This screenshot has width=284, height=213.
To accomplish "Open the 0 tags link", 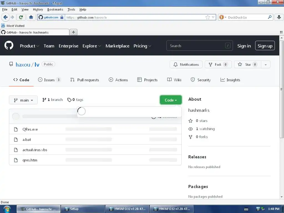I will (x=75, y=100).
